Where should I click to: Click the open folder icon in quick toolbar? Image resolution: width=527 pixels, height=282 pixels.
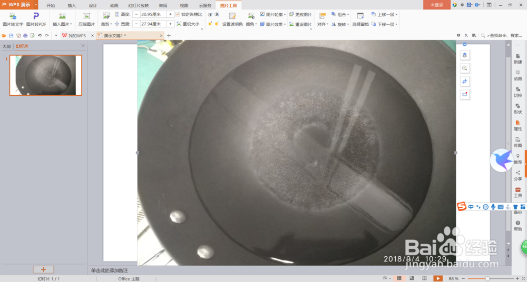pyautogui.click(x=4, y=36)
